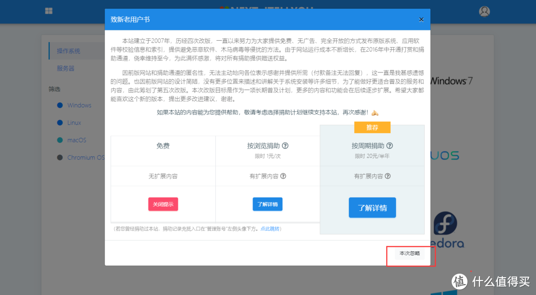536x295 pixels.
Task: Click the 筛选 label in sidebar
Action: 55,89
